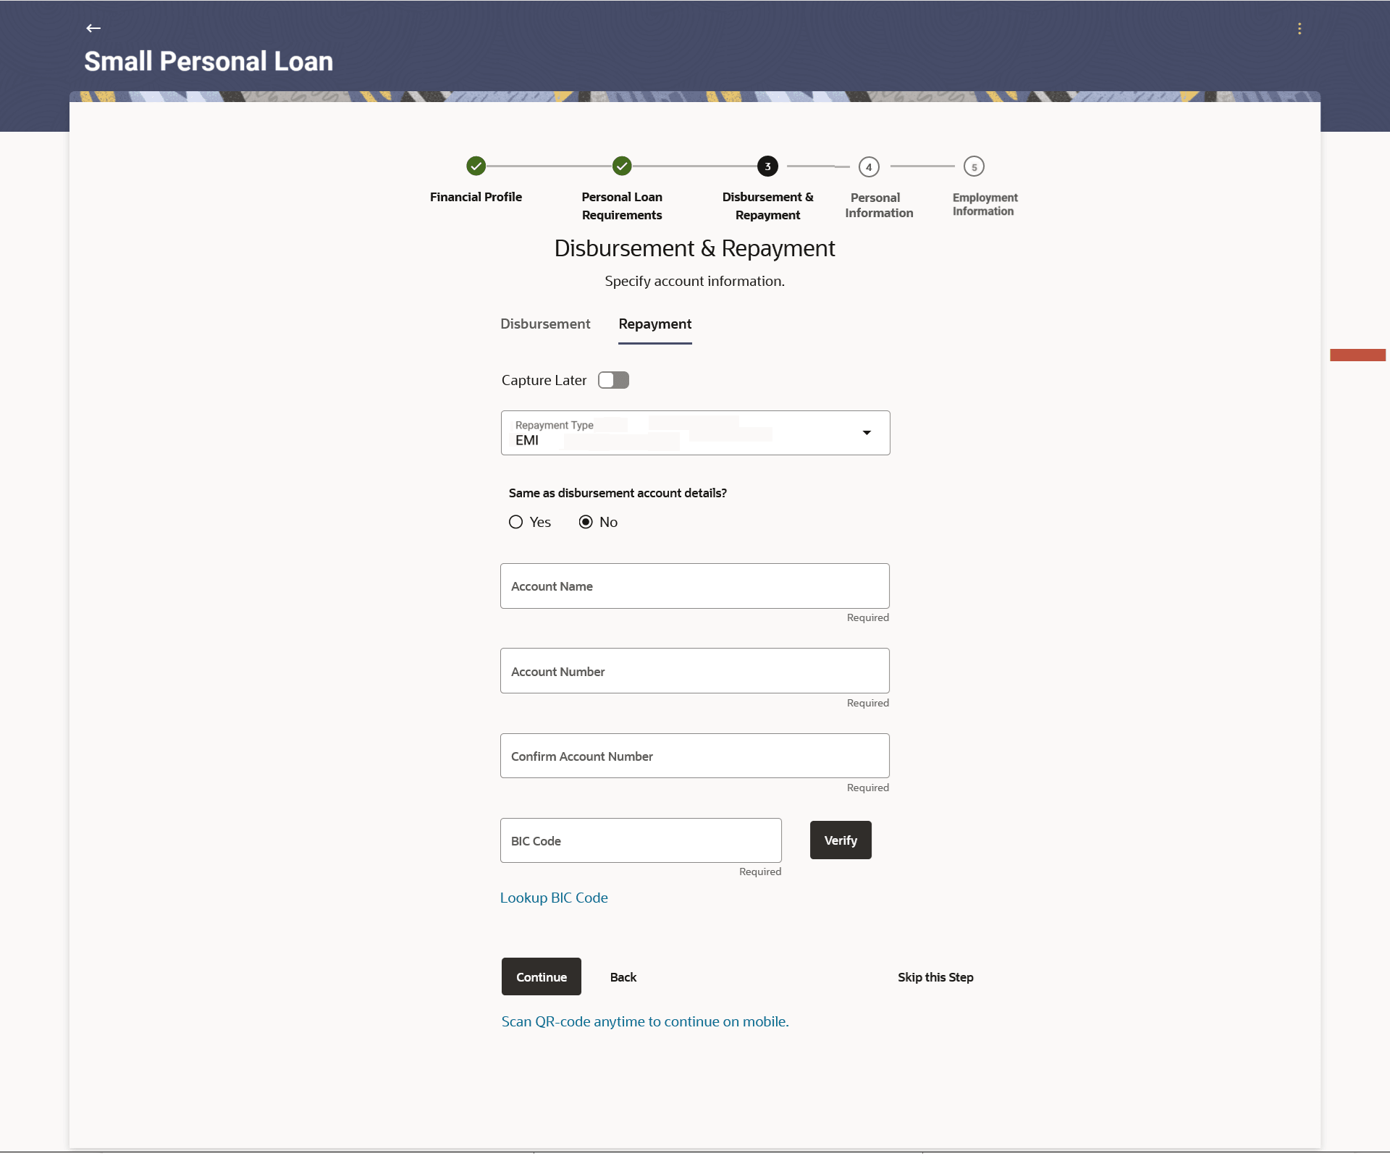This screenshot has height=1156, width=1390.
Task: Click Skip this Step
Action: [935, 977]
